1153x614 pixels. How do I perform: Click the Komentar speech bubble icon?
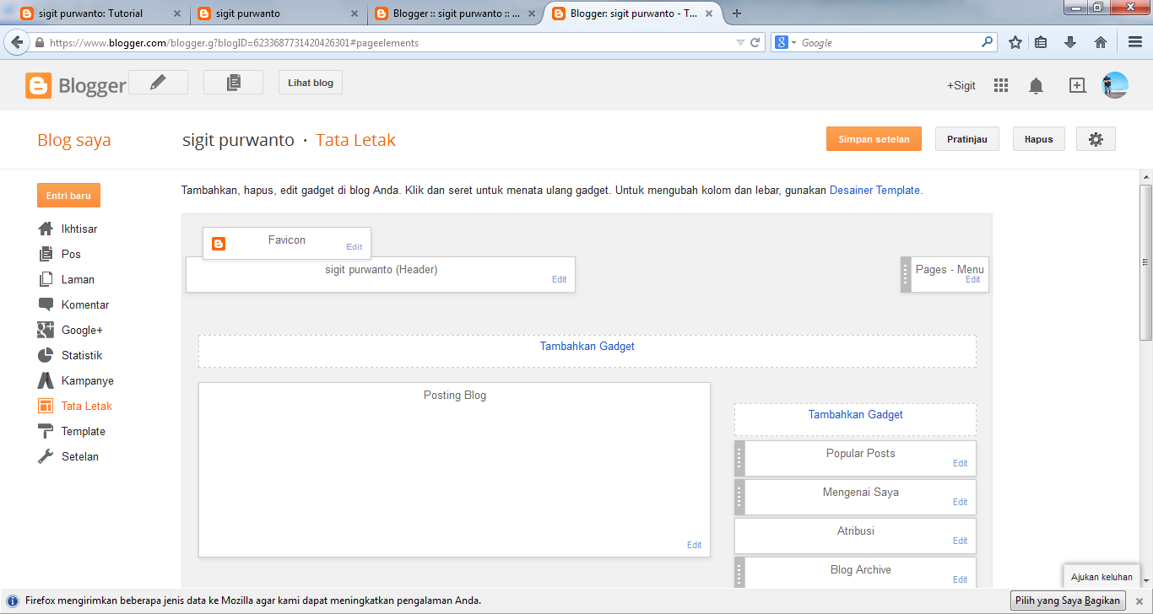46,304
